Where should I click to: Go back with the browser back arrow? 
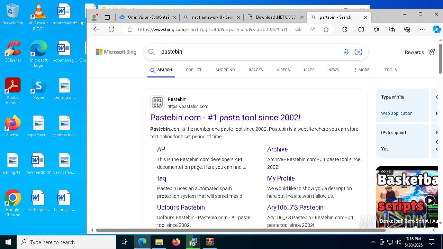tap(96, 29)
